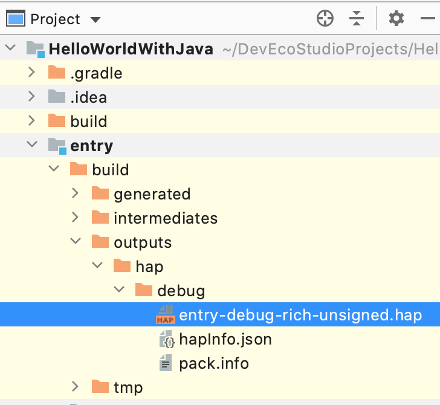Click the top-level build folder icon

[57, 121]
